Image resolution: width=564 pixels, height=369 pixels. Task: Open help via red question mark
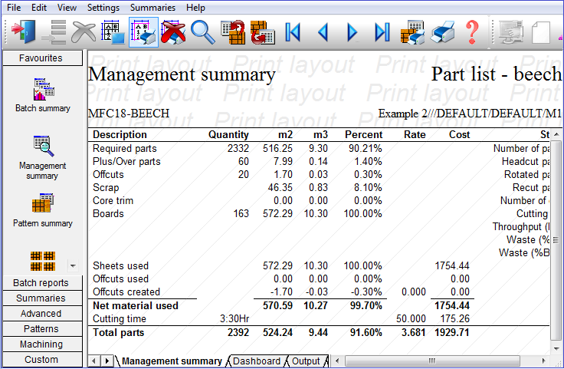[x=472, y=32]
